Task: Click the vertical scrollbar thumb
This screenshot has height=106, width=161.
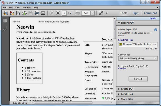Action: (114, 29)
